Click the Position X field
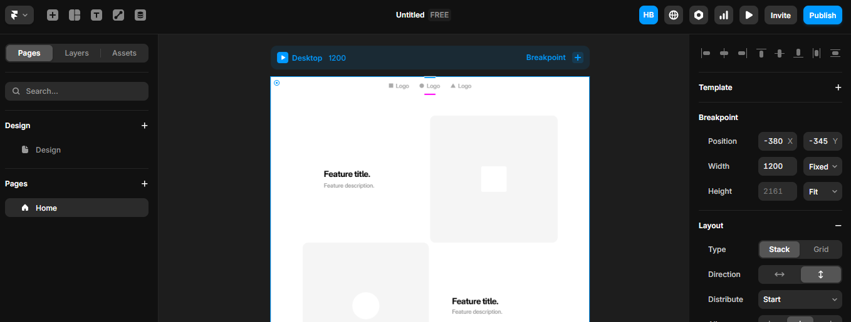Image resolution: width=851 pixels, height=322 pixels. (x=778, y=141)
